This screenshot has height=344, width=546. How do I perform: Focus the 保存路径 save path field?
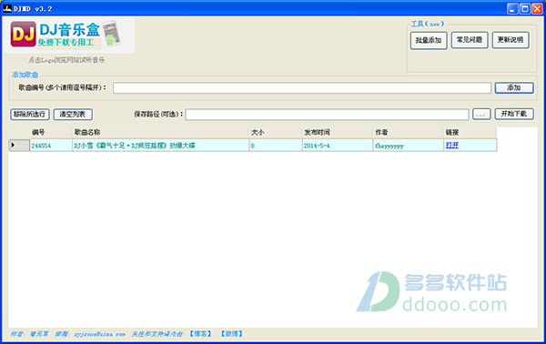pyautogui.click(x=327, y=114)
